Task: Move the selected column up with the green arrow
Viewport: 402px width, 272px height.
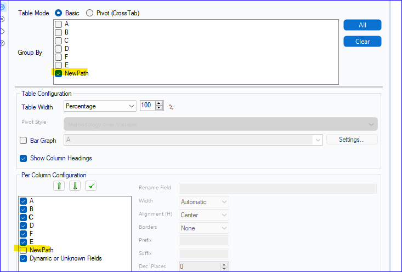Action: pyautogui.click(x=59, y=186)
